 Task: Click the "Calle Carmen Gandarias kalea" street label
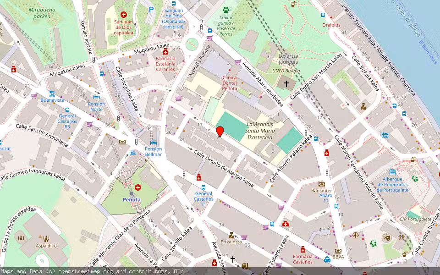33,175
